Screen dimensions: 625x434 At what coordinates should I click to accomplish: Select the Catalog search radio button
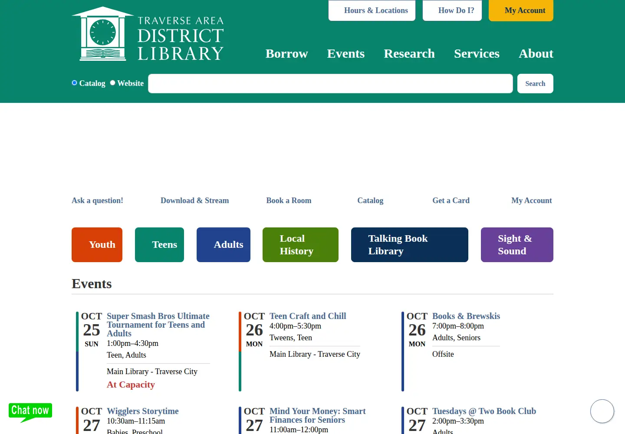tap(75, 83)
